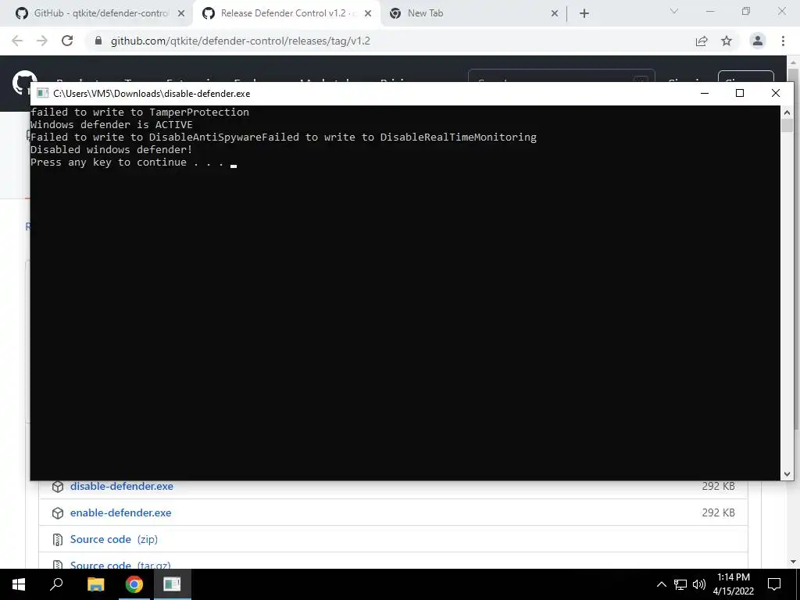Minimize the disable-defender.exe console

click(705, 93)
